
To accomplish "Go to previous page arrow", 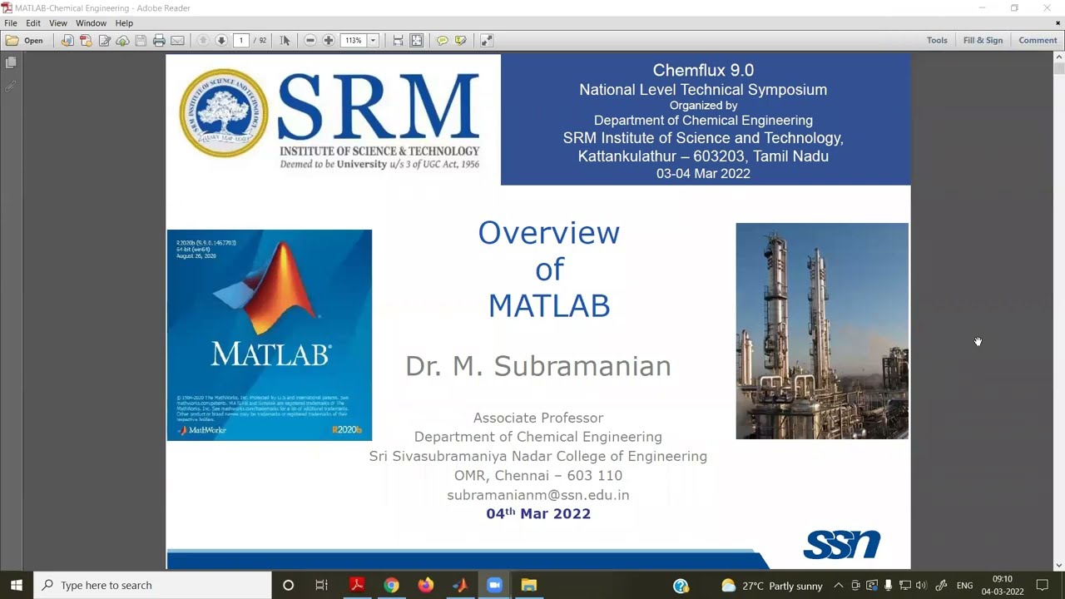I will pyautogui.click(x=203, y=40).
